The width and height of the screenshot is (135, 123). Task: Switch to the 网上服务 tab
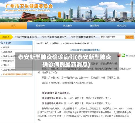[x=67, y=25]
